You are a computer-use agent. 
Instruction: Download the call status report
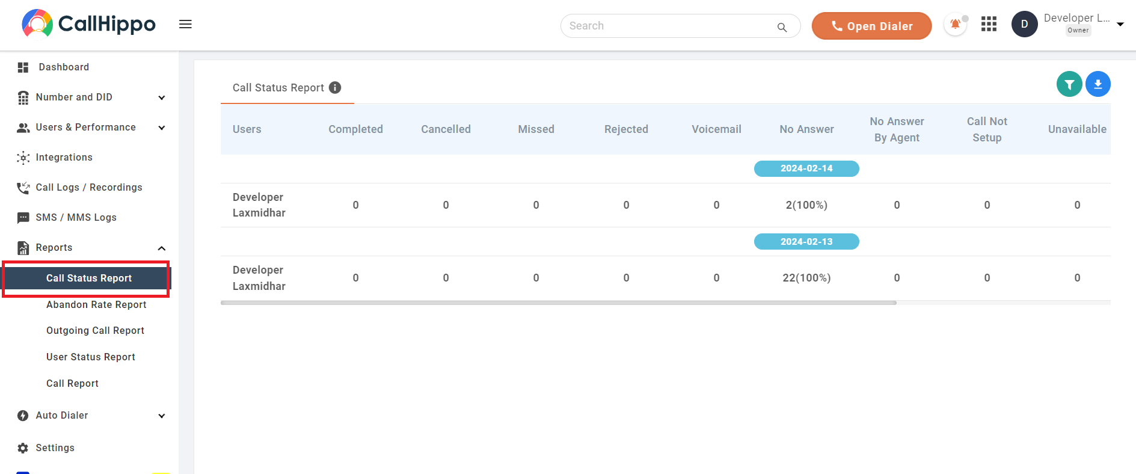(1098, 84)
